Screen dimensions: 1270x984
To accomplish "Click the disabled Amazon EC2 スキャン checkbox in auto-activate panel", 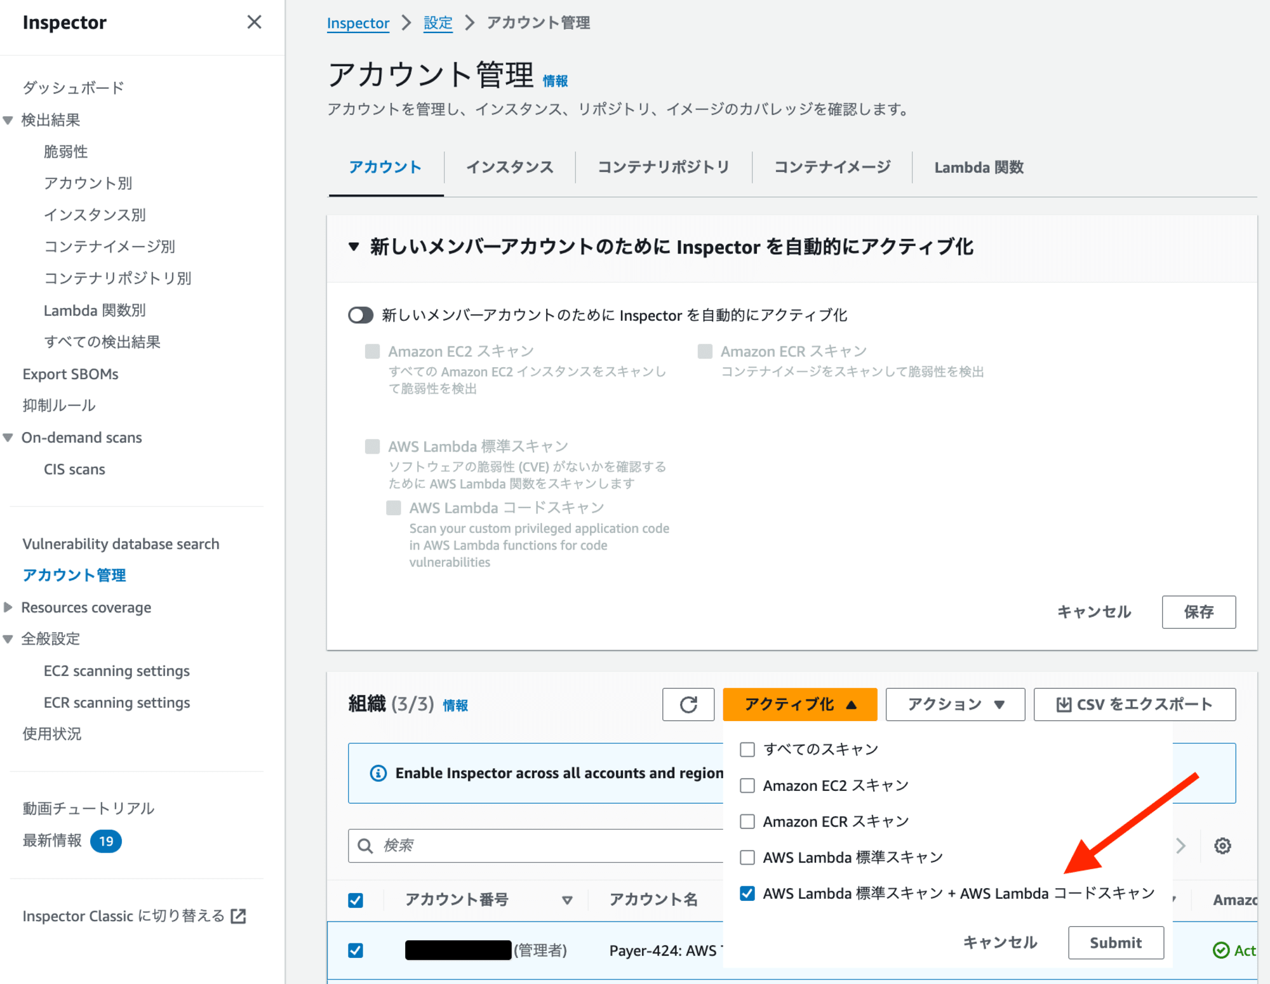I will point(373,351).
